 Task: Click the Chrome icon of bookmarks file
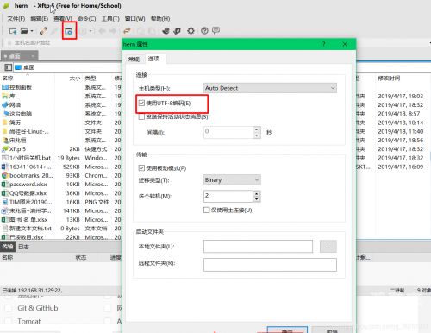5,175
